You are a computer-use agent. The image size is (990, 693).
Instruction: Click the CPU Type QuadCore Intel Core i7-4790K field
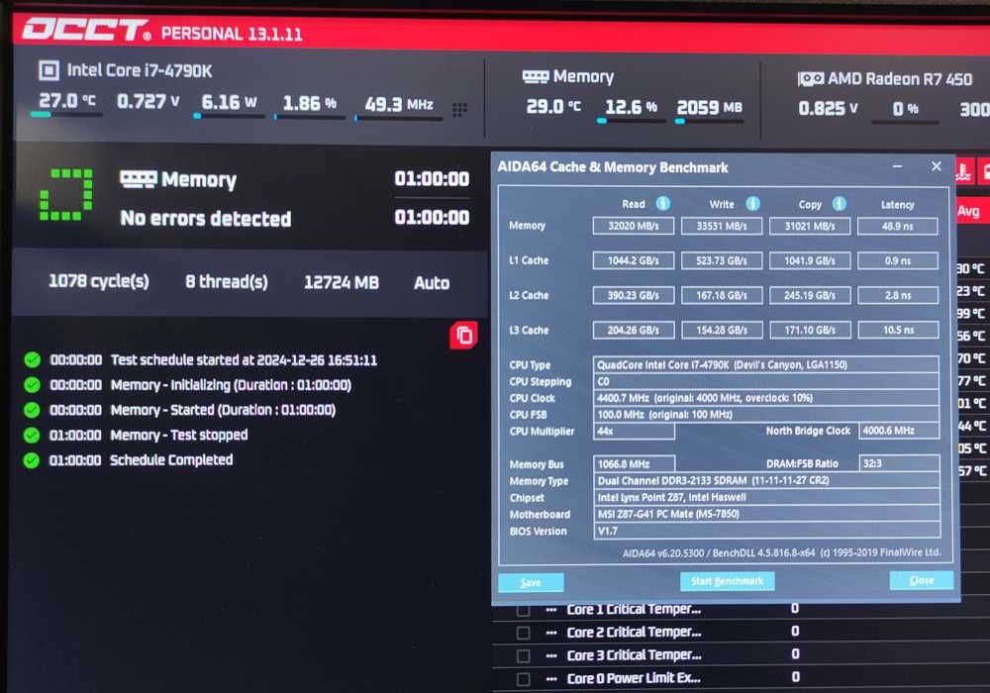coord(766,364)
